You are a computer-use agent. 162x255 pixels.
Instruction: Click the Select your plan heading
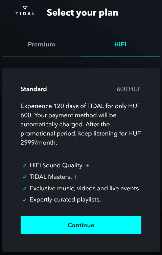(83, 13)
